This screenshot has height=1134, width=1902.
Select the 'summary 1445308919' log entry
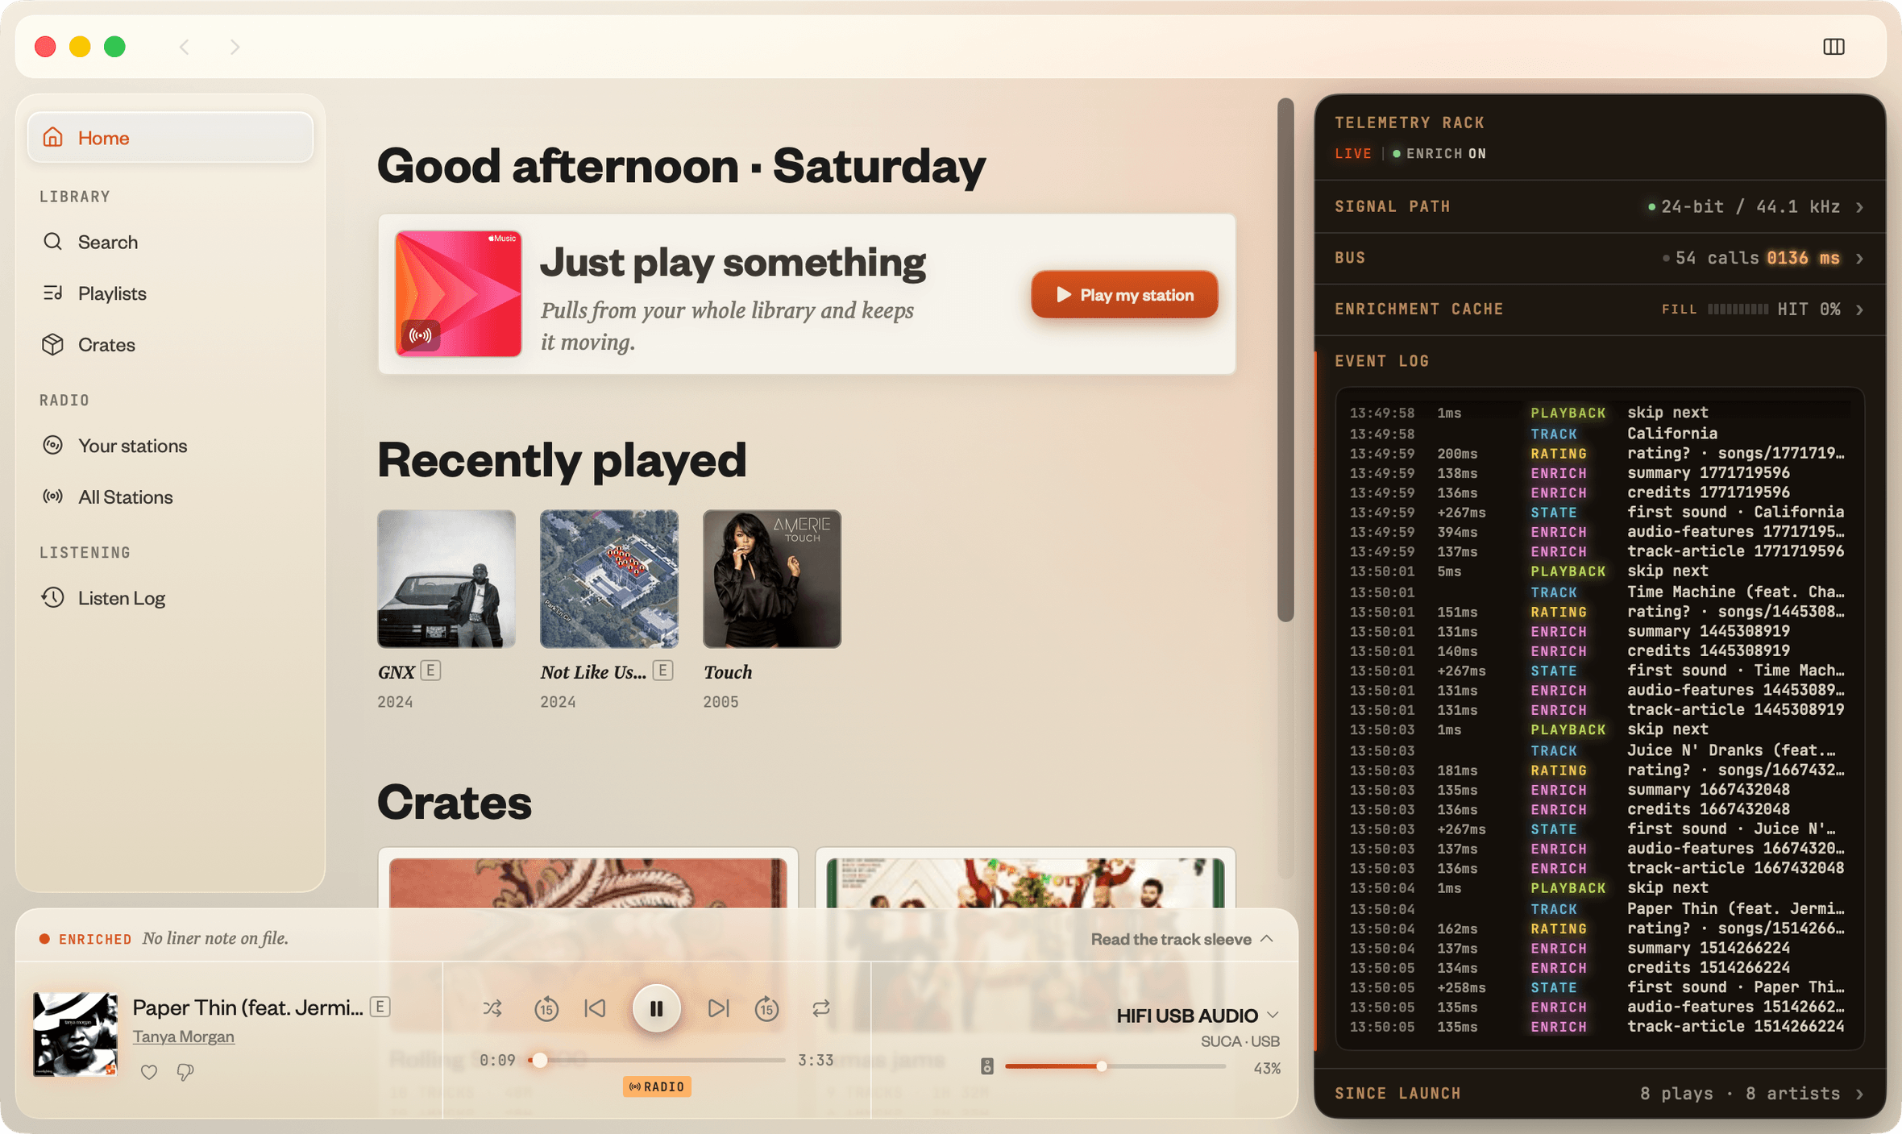1599,632
